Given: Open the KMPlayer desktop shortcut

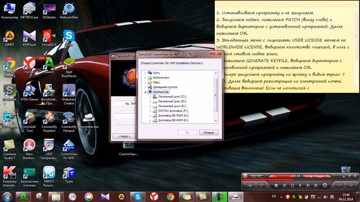Looking at the screenshot, I should click(x=29, y=38).
